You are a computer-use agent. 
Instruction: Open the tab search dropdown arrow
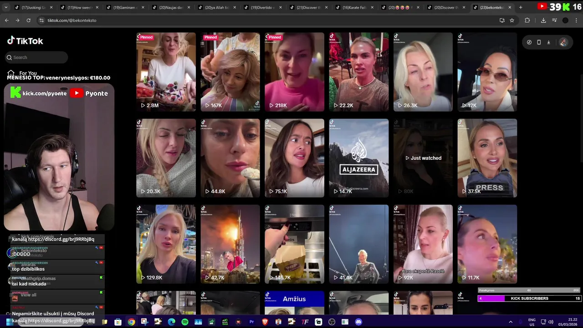click(6, 7)
